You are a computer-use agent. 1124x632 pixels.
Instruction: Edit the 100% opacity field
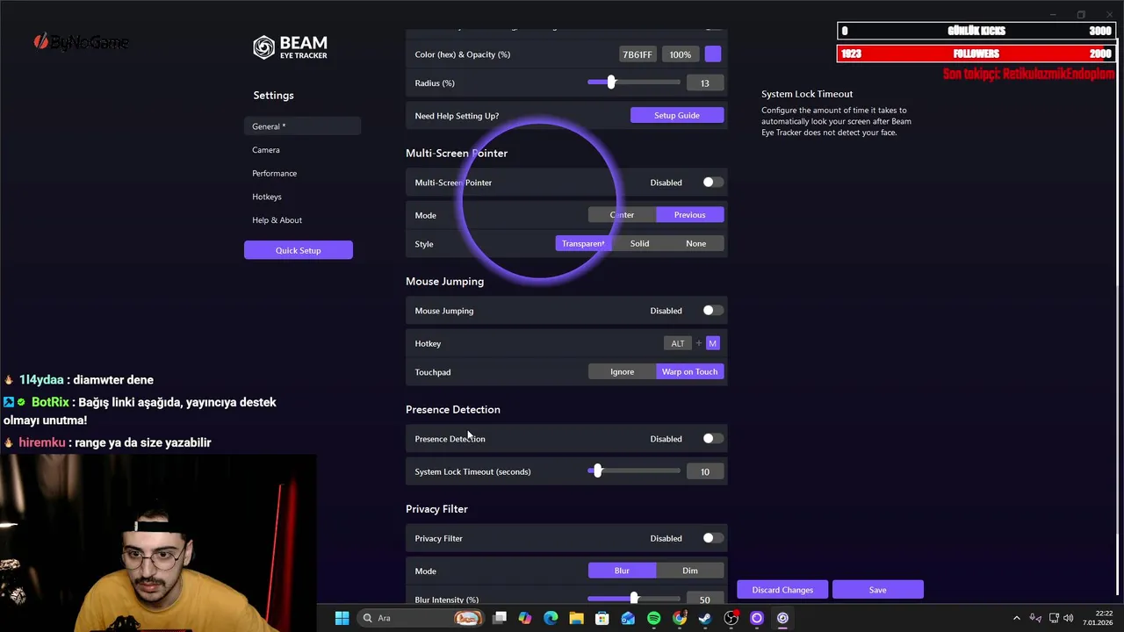(x=681, y=54)
